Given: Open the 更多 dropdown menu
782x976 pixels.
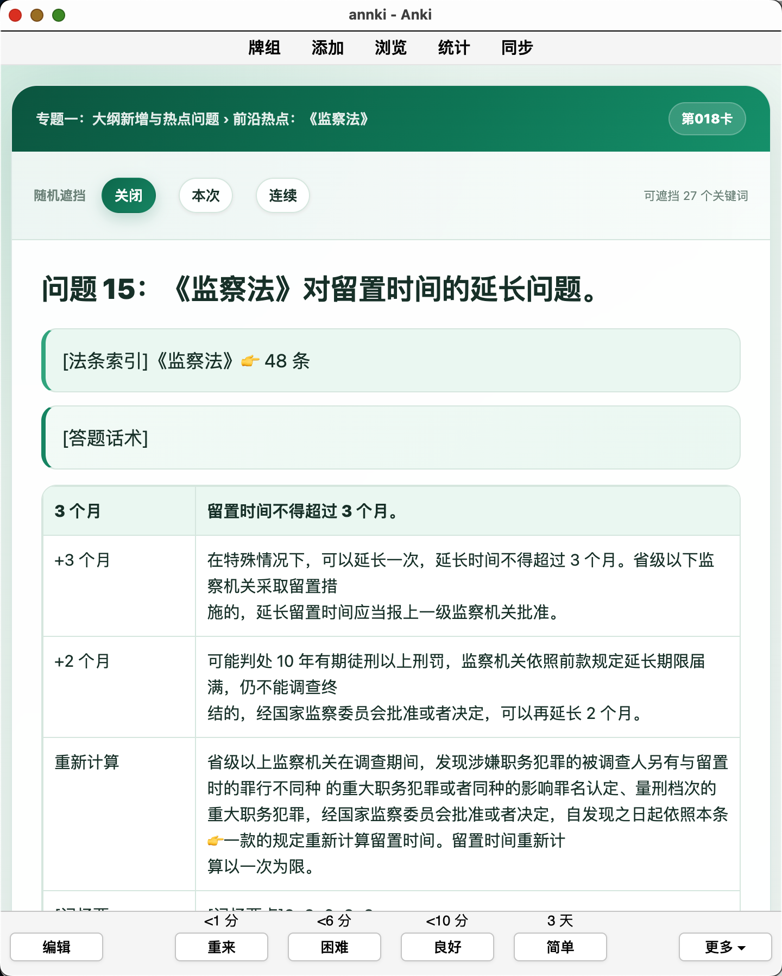Looking at the screenshot, I should (726, 947).
